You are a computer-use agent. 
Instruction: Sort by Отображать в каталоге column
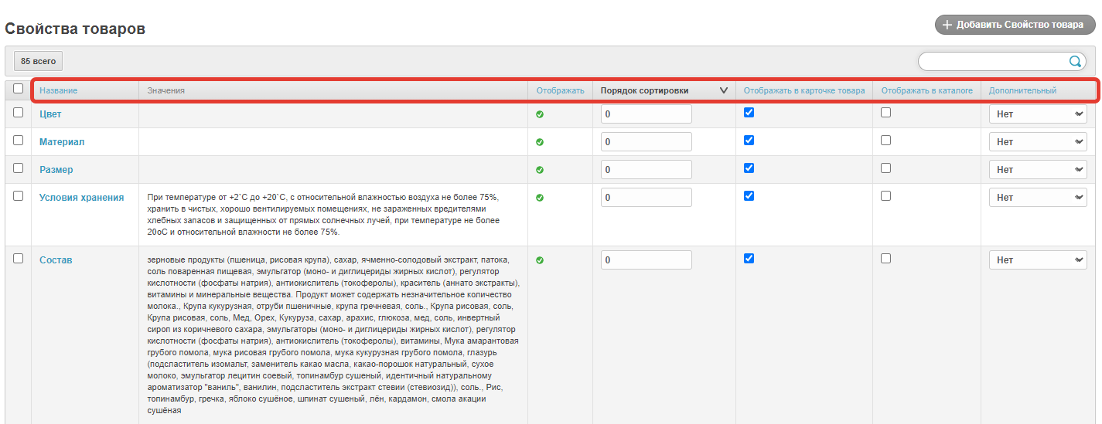tap(926, 90)
